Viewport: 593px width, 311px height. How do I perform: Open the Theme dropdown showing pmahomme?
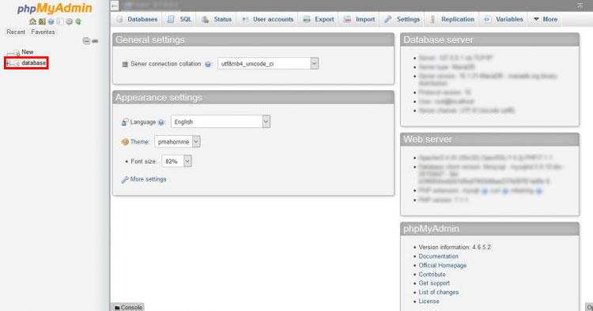point(177,141)
